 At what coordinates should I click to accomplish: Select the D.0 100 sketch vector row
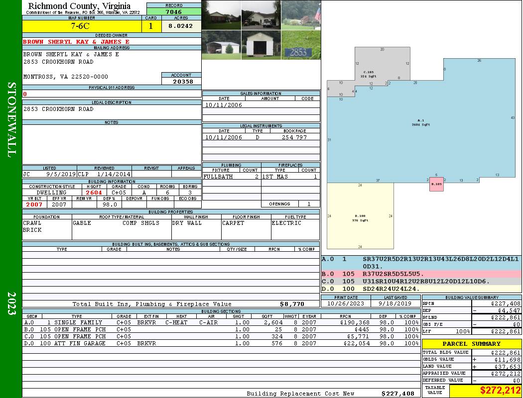tap(421, 289)
